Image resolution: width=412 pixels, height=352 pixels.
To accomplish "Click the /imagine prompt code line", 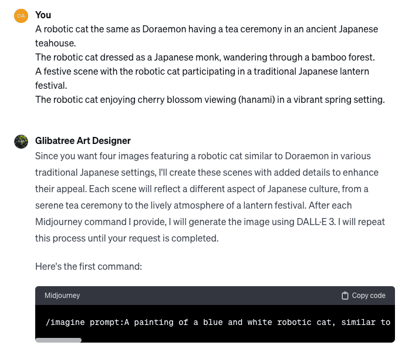I will 217,322.
